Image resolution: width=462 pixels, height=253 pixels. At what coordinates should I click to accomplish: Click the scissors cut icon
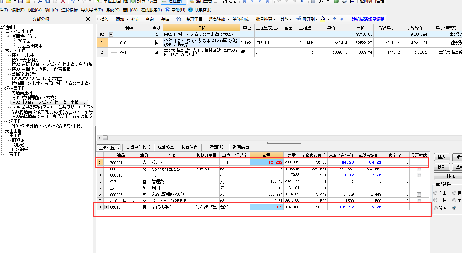[39, 1]
